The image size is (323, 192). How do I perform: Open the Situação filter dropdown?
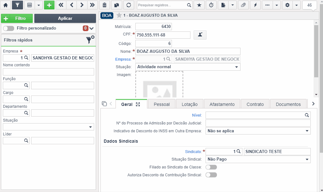(48, 127)
